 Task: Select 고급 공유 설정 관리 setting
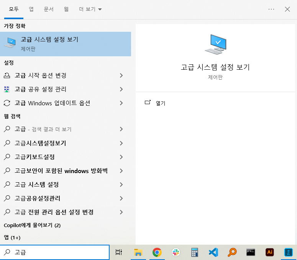tap(66, 89)
